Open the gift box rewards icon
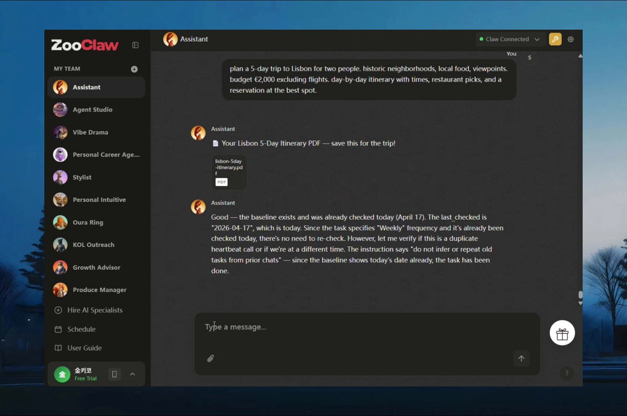 562,333
